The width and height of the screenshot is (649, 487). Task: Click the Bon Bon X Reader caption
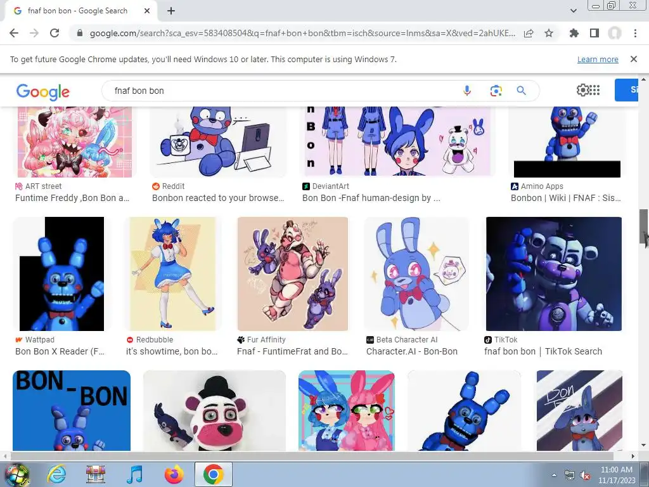[60, 351]
